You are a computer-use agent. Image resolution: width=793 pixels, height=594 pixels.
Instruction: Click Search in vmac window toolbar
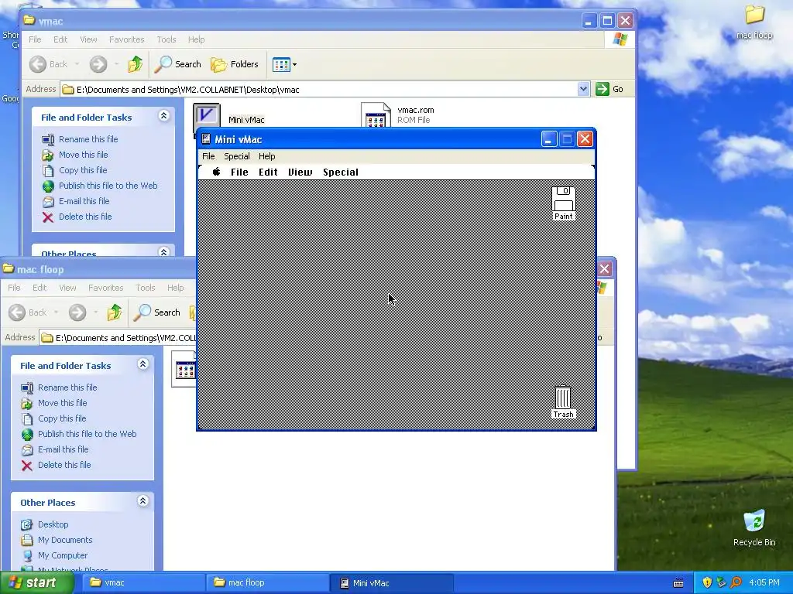coord(177,64)
